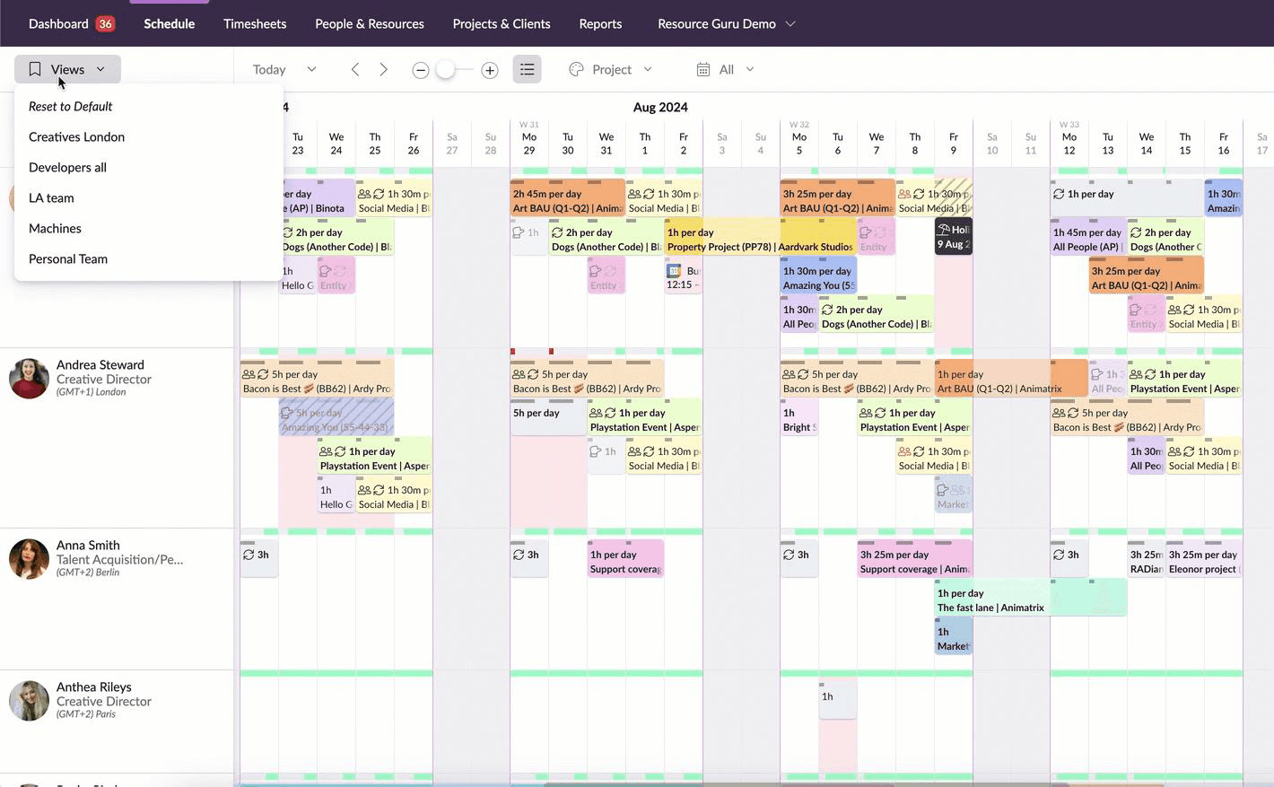Click the calendar icon beside All

[x=703, y=69]
